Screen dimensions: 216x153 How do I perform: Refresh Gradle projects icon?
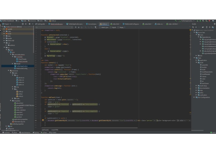tap(193, 27)
